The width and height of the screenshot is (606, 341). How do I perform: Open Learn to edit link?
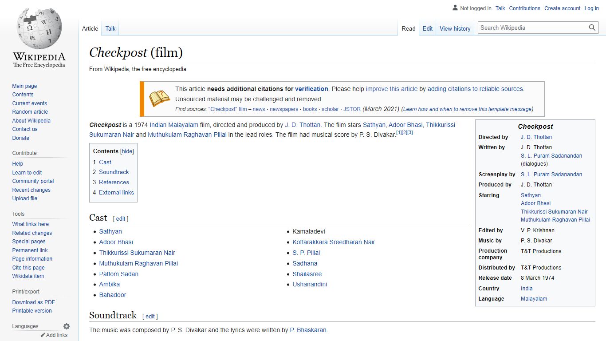pos(27,173)
